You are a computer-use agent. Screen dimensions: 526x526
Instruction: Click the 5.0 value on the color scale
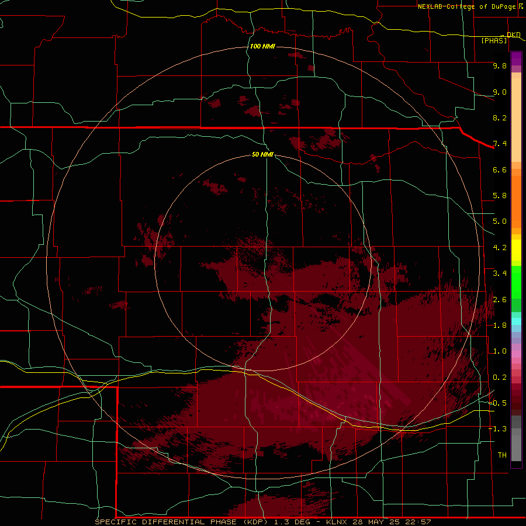tap(500, 222)
